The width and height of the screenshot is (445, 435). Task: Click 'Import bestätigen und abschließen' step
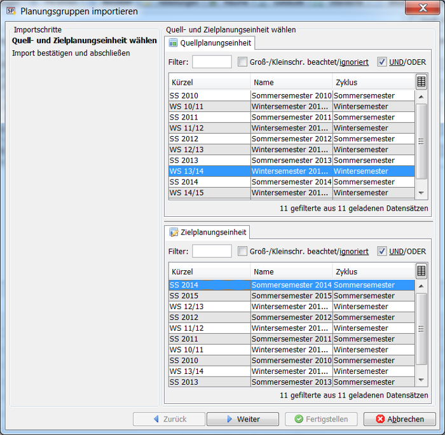point(71,53)
